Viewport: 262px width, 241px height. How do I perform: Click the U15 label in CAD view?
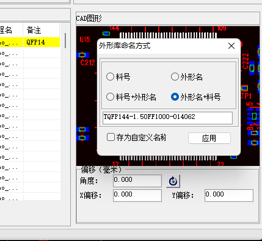85,39
